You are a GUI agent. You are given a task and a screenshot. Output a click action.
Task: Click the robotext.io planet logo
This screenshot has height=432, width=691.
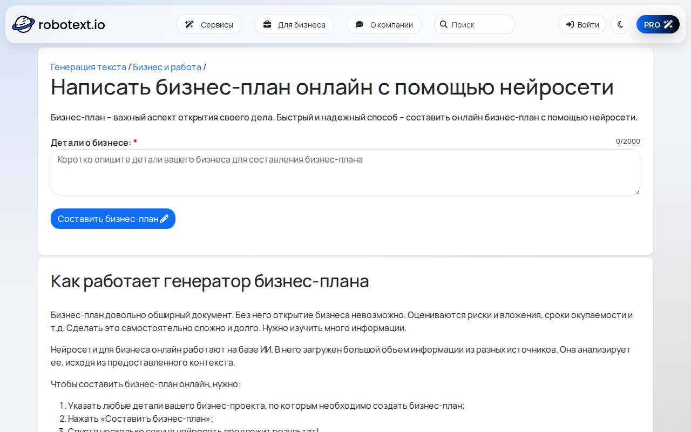click(23, 24)
